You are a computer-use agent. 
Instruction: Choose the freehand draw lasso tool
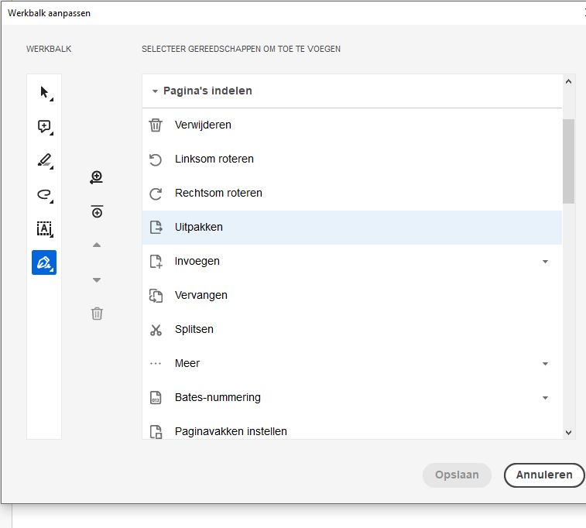click(x=44, y=194)
